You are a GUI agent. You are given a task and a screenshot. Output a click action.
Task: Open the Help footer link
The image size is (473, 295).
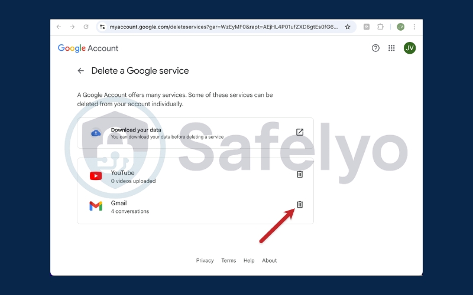[249, 260]
